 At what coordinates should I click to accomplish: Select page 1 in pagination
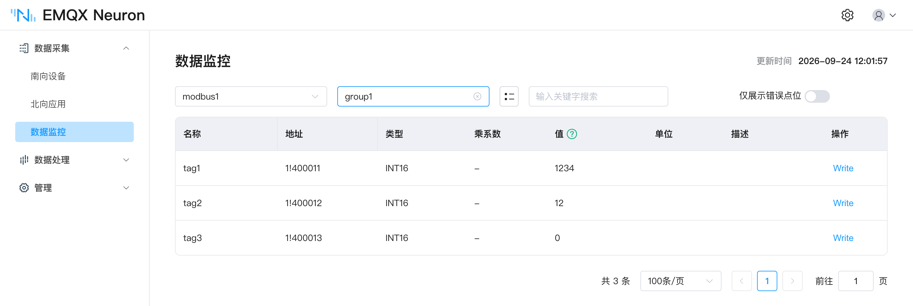767,281
